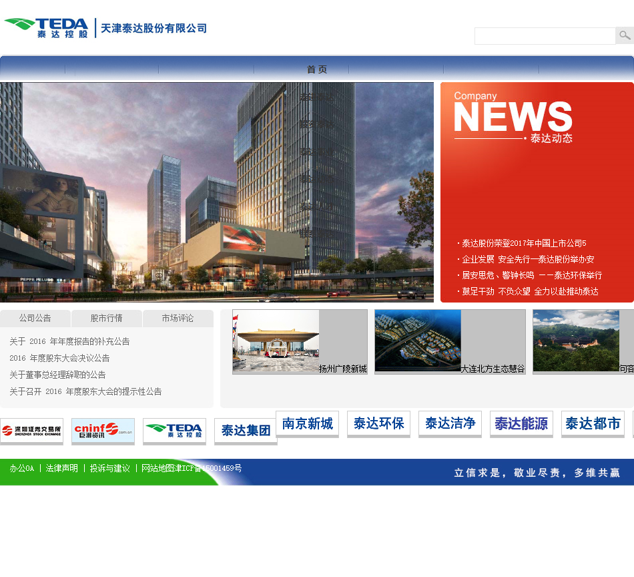Click the main city skyline banner image
Image resolution: width=634 pixels, height=577 pixels.
[x=217, y=192]
